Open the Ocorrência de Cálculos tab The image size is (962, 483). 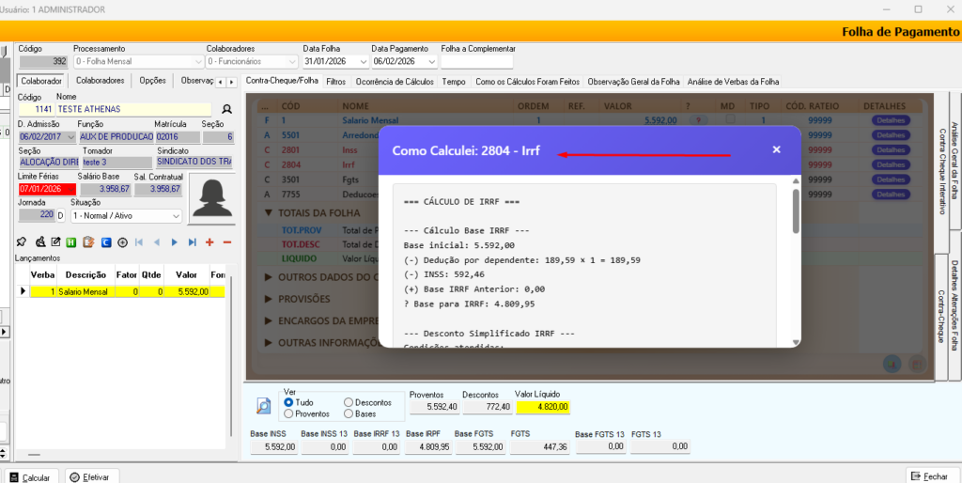click(395, 82)
